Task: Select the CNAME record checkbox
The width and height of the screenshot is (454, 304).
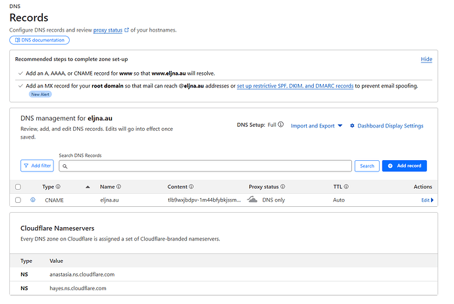Action: coord(18,200)
